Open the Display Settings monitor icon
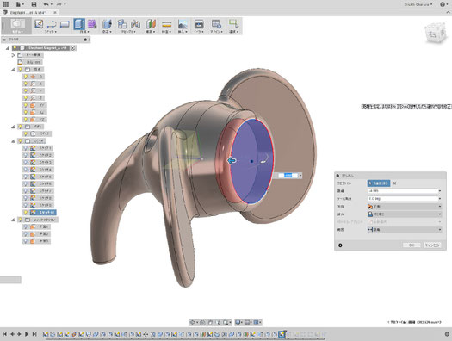This screenshot has width=452, height=341. (x=238, y=322)
